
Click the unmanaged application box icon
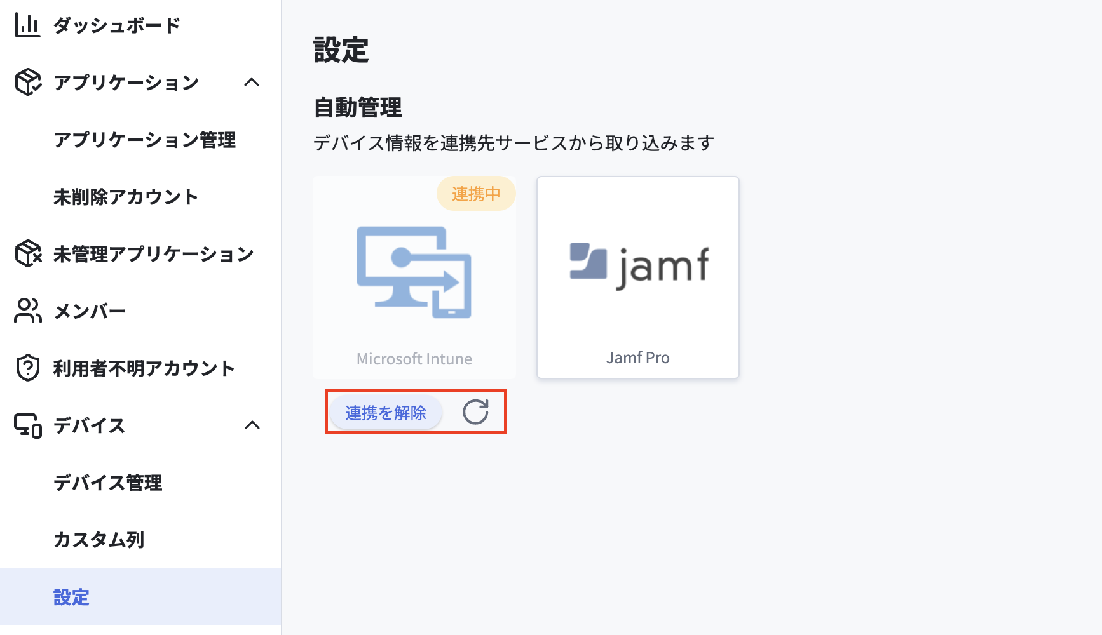point(28,253)
